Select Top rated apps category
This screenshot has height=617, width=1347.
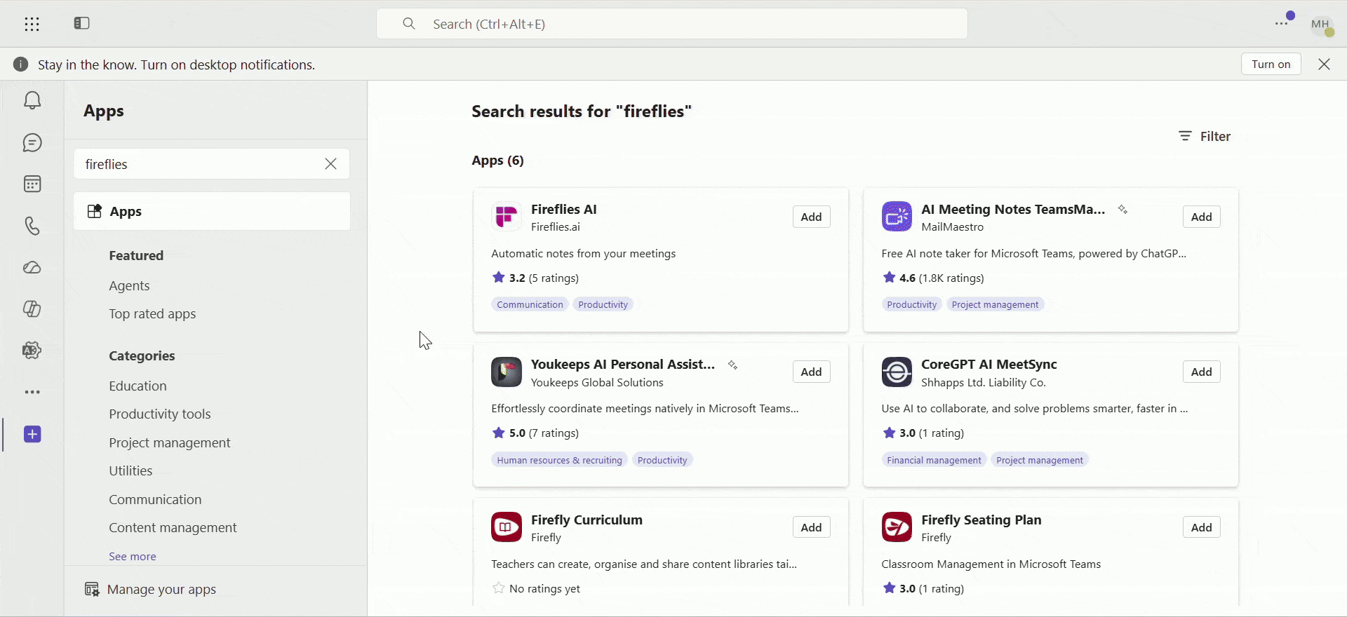152,314
